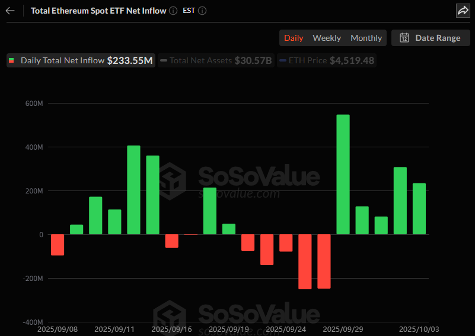Click the share arrow icon
Viewport: 475px width, 336px height.
pos(463,11)
